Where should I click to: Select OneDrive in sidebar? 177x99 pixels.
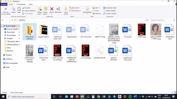pyautogui.click(x=9, y=59)
